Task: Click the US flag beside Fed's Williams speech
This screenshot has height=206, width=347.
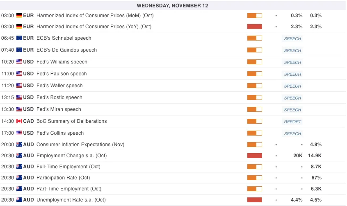Action: click(19, 62)
